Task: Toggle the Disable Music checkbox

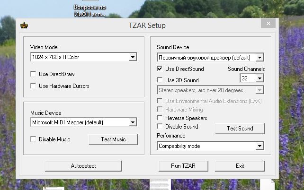Action: [x=33, y=139]
